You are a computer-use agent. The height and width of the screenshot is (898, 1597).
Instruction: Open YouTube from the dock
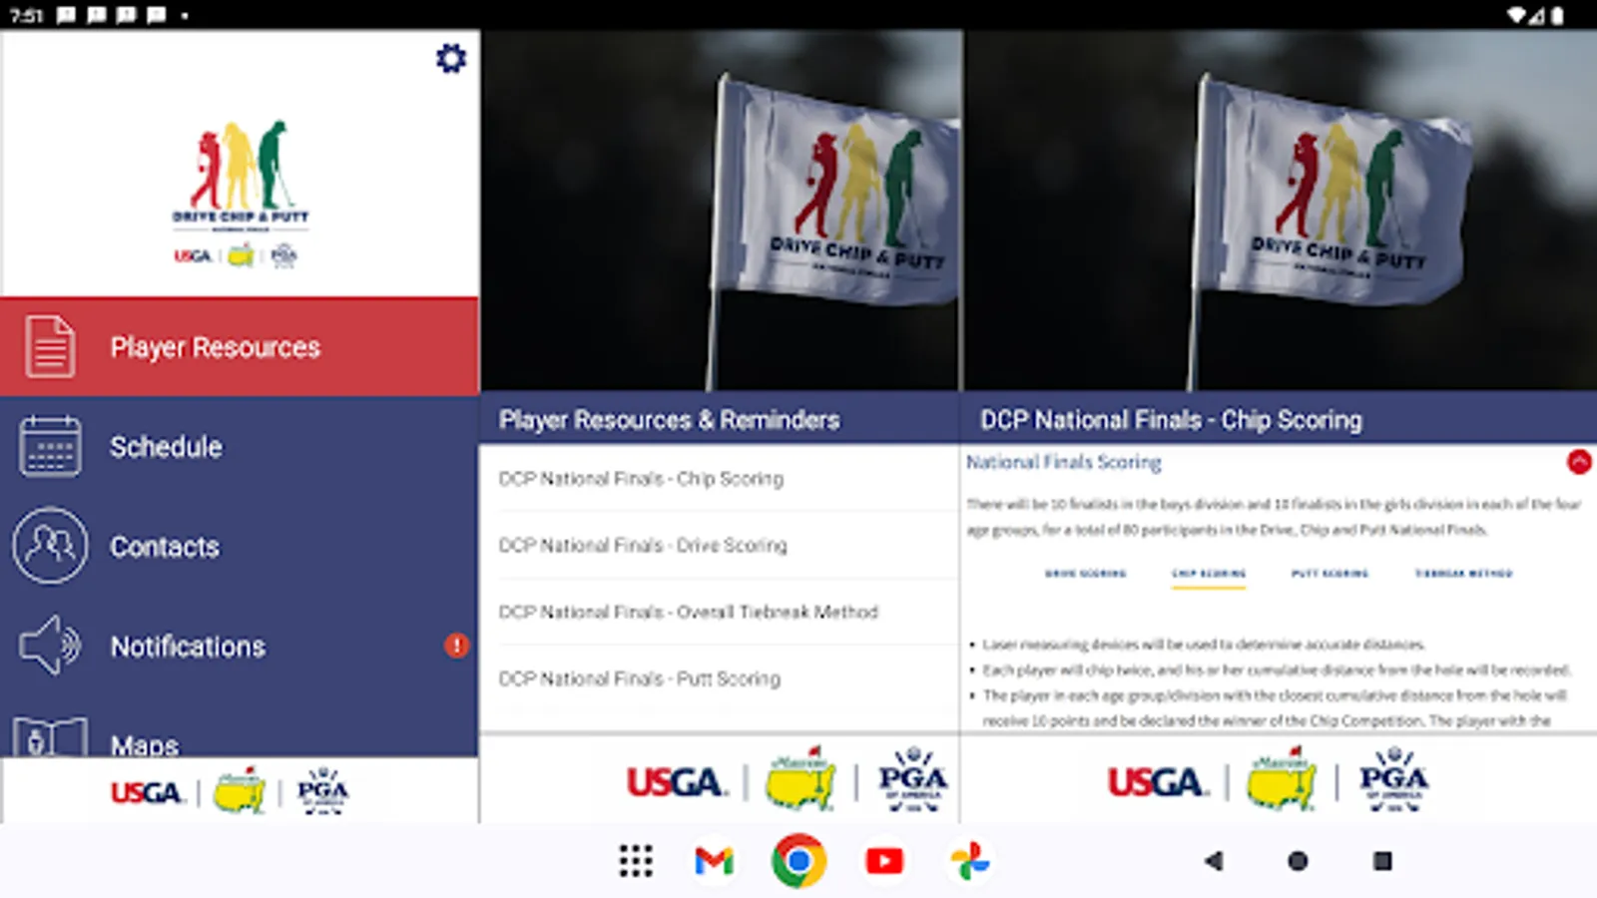tap(884, 859)
